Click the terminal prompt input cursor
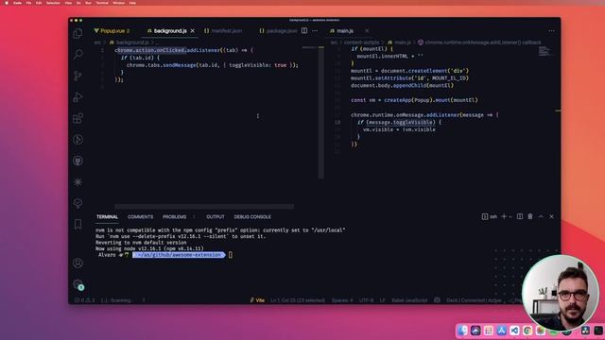The height and width of the screenshot is (340, 605). (x=231, y=255)
